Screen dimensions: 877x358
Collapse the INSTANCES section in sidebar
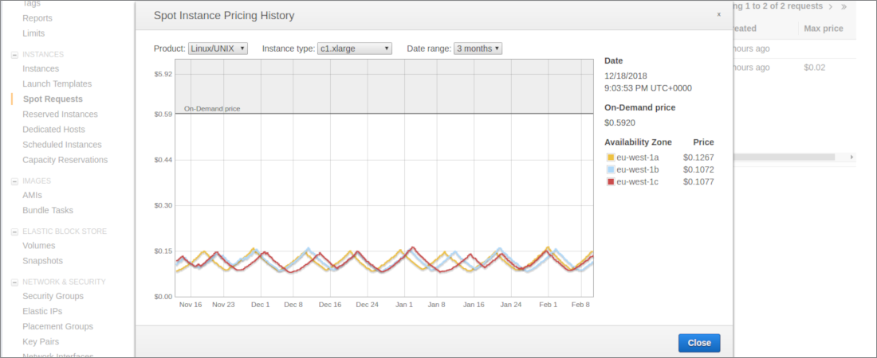coord(14,55)
